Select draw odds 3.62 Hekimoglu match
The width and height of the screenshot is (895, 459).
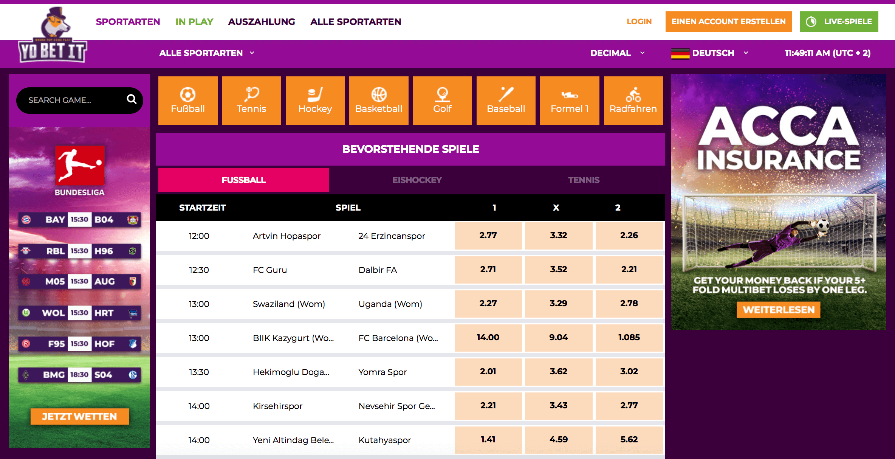[559, 372]
